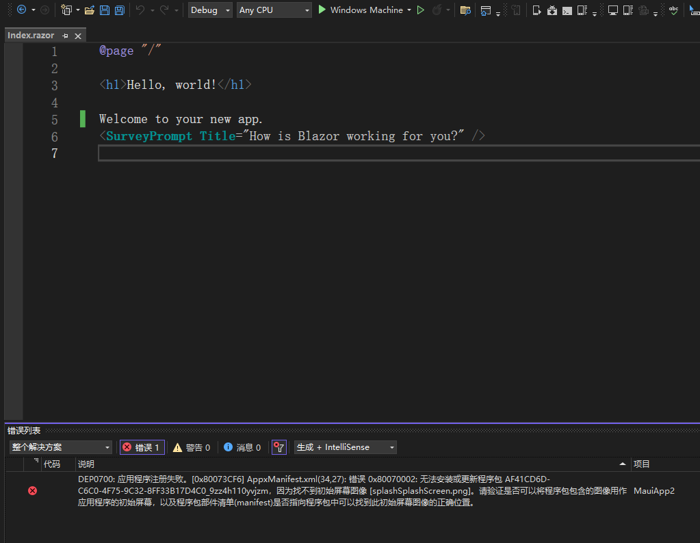This screenshot has width=700, height=543.
Task: Click the Open File folder icon
Action: click(90, 10)
